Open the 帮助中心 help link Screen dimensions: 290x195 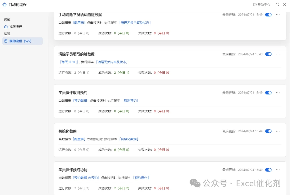tap(262, 5)
